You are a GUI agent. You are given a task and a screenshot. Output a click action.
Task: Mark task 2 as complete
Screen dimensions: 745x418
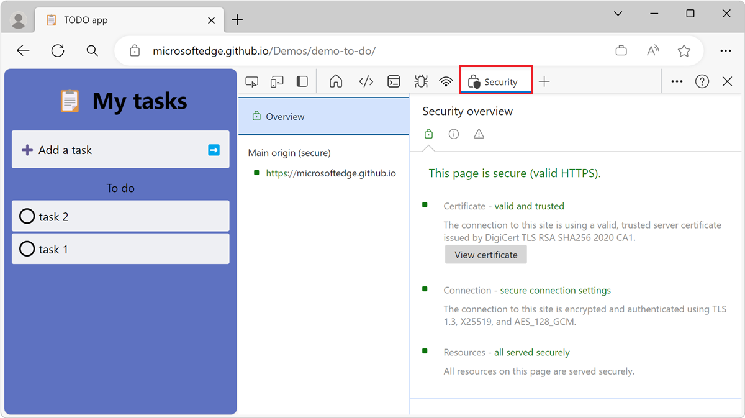(x=27, y=216)
